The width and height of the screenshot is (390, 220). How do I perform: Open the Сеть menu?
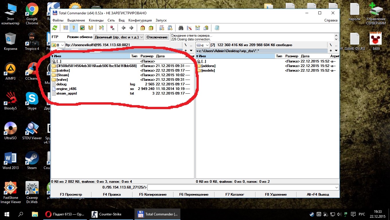pyautogui.click(x=111, y=20)
